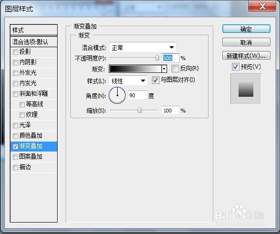Click the 角度 angle dial
The height and width of the screenshot is (234, 280).
[x=117, y=95]
